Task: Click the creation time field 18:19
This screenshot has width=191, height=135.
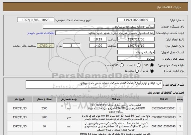Action: 98,39
